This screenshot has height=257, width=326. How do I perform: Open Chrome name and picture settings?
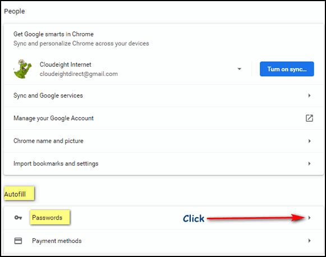(x=164, y=141)
